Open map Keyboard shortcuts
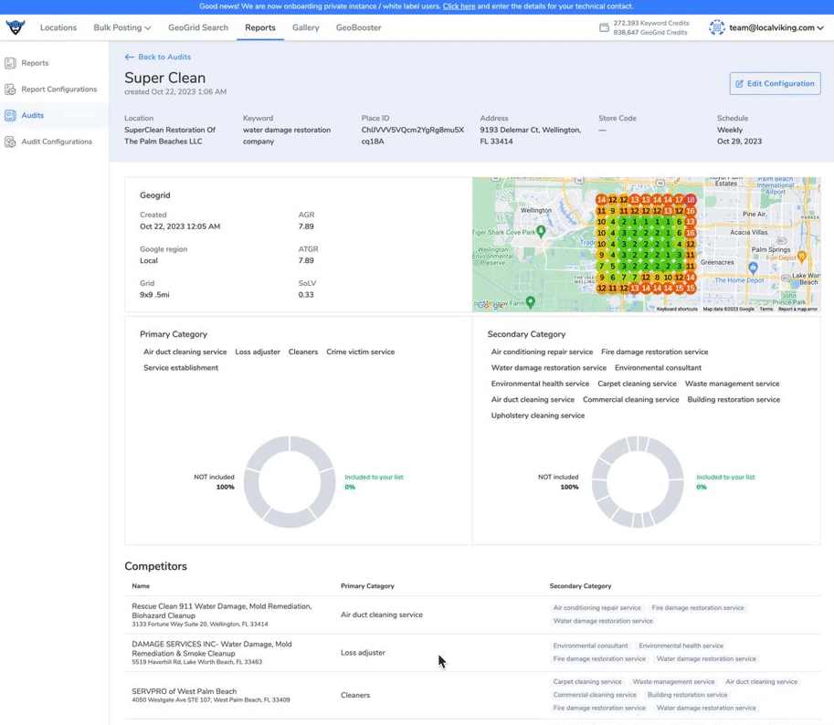Image resolution: width=834 pixels, height=725 pixels. pyautogui.click(x=677, y=309)
